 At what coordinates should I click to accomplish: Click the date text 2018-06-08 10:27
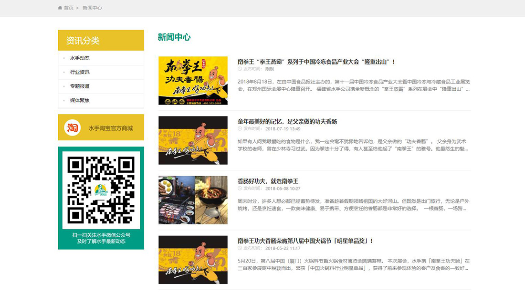(283, 189)
